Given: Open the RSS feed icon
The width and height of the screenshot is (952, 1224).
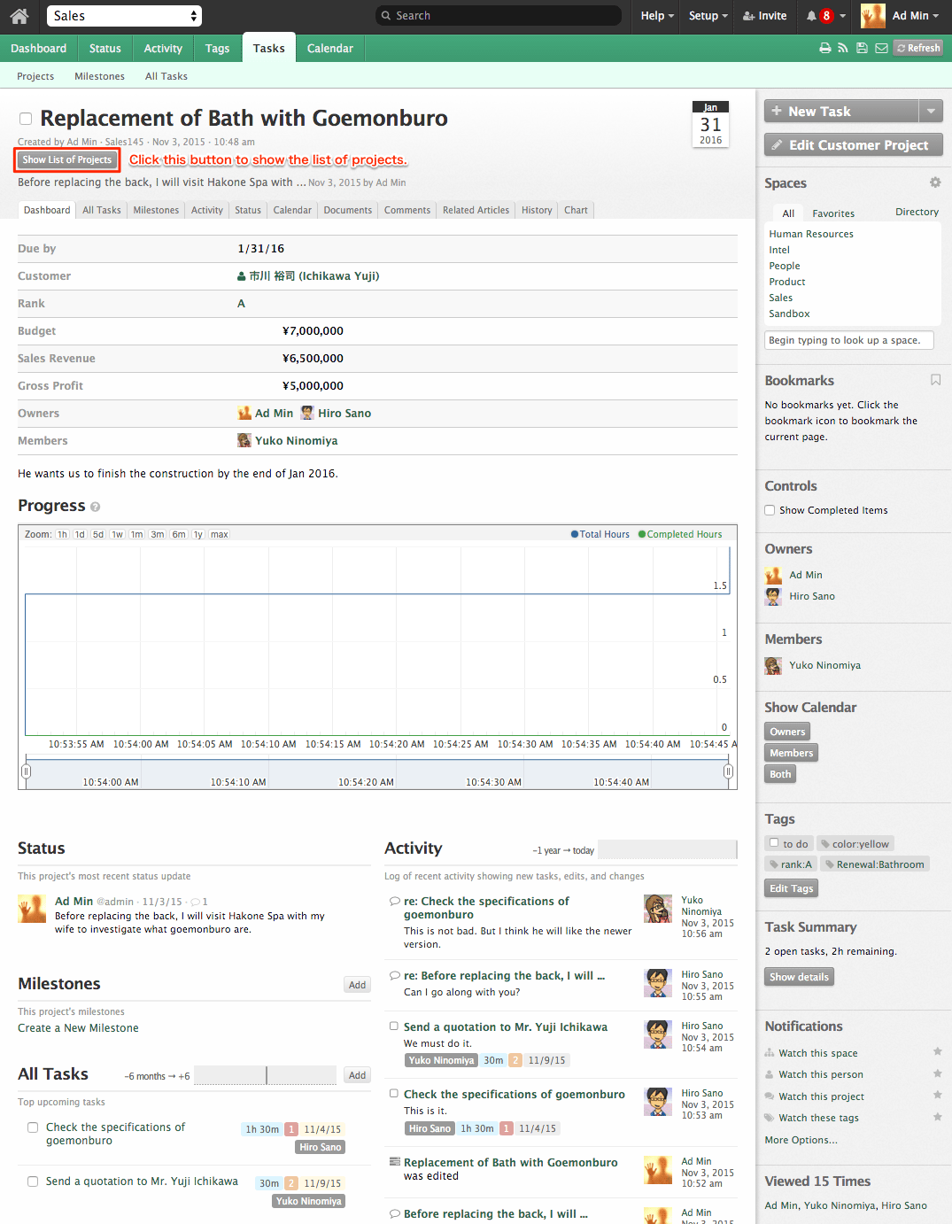Looking at the screenshot, I should tap(843, 49).
